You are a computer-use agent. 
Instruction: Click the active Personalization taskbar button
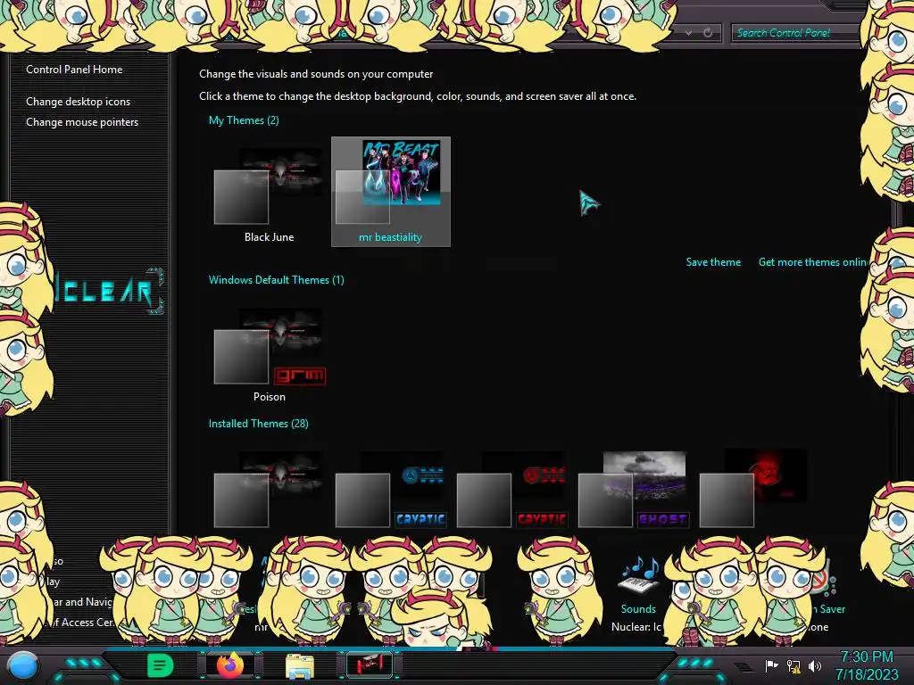370,665
